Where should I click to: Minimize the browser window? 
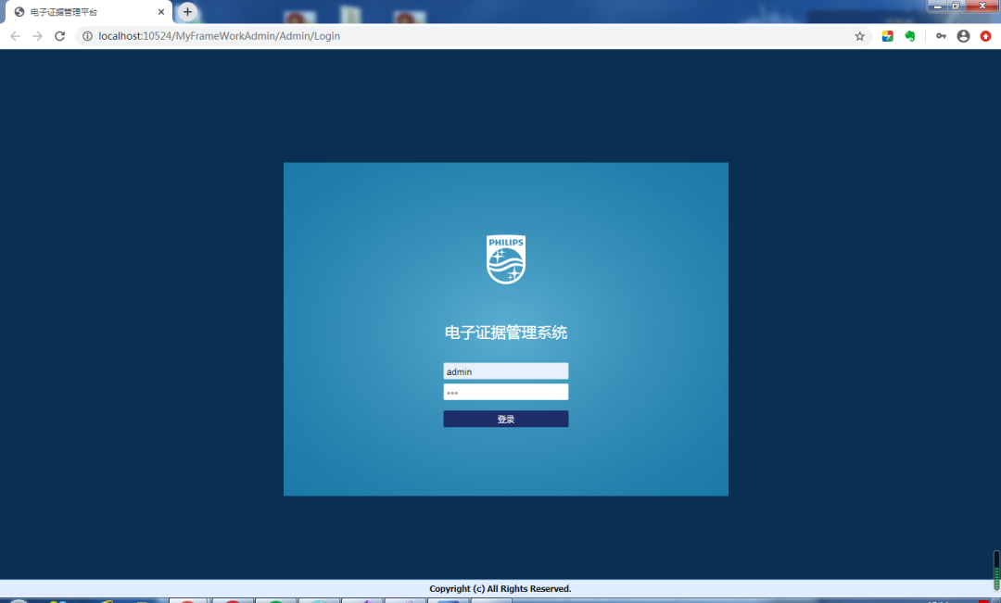click(937, 6)
